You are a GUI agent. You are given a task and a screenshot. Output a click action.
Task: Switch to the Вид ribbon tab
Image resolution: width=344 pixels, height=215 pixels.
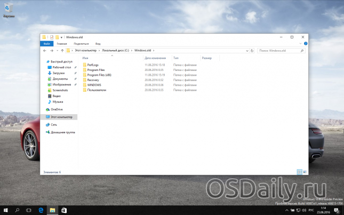pos(98,44)
